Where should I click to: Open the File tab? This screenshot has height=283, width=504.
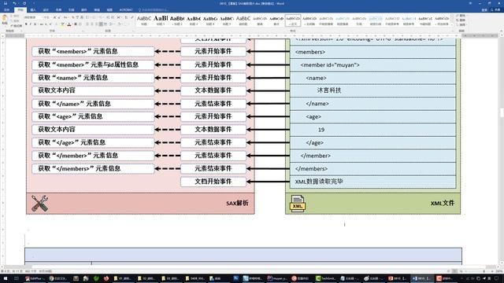(x=6, y=10)
